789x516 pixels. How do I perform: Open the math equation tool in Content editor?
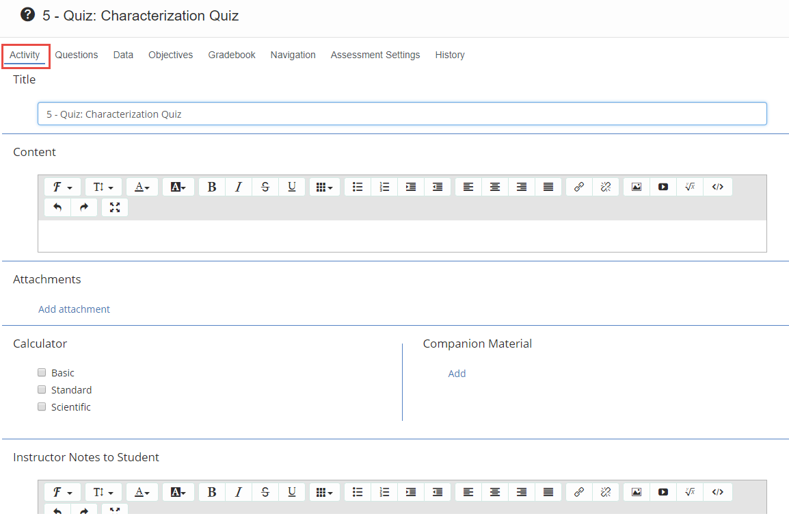click(690, 187)
